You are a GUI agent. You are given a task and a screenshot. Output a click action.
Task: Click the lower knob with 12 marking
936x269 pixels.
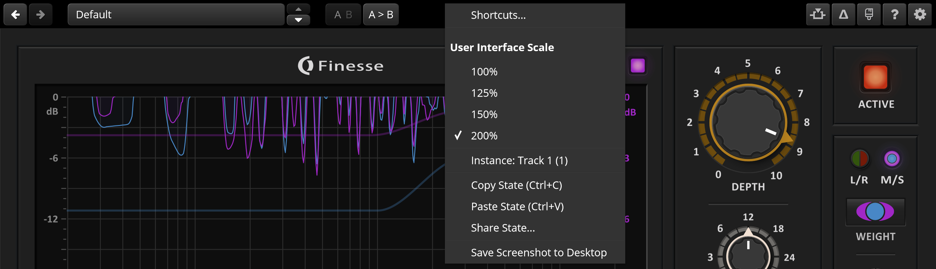tap(748, 251)
